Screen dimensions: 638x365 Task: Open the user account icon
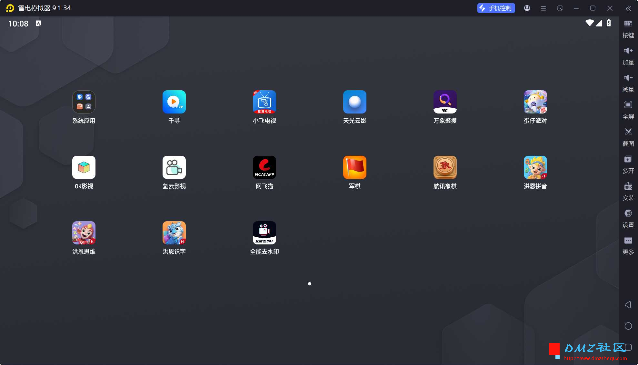point(527,8)
